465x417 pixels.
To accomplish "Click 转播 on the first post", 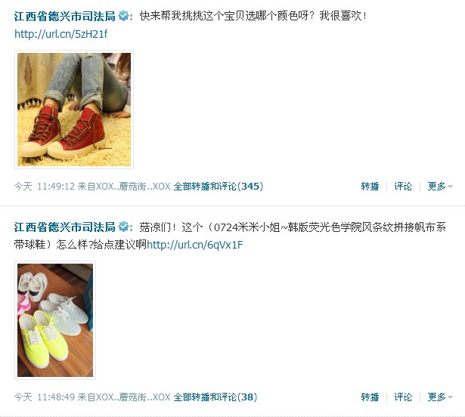I will (x=370, y=187).
